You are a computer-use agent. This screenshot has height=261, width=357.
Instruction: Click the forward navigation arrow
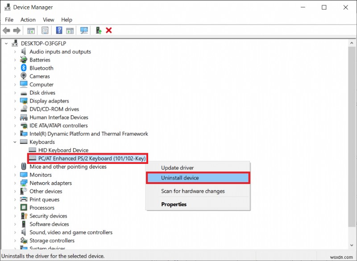point(16,30)
